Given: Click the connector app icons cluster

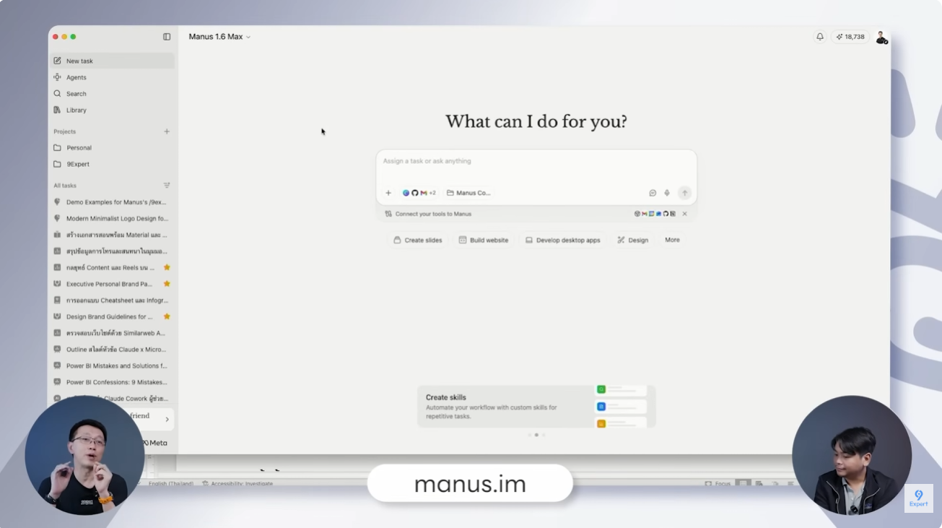Looking at the screenshot, I should click(655, 214).
